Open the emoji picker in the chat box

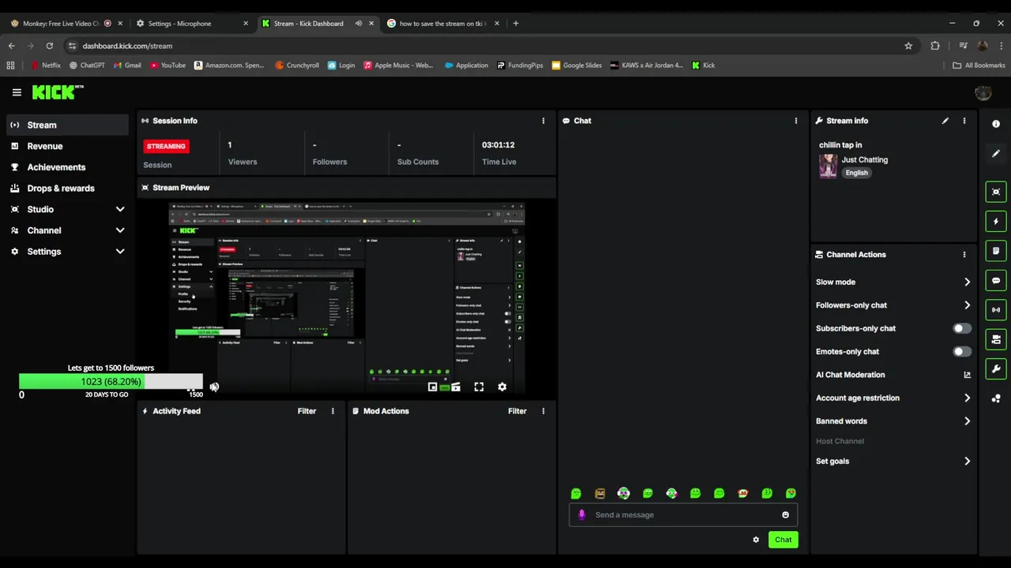point(785,515)
